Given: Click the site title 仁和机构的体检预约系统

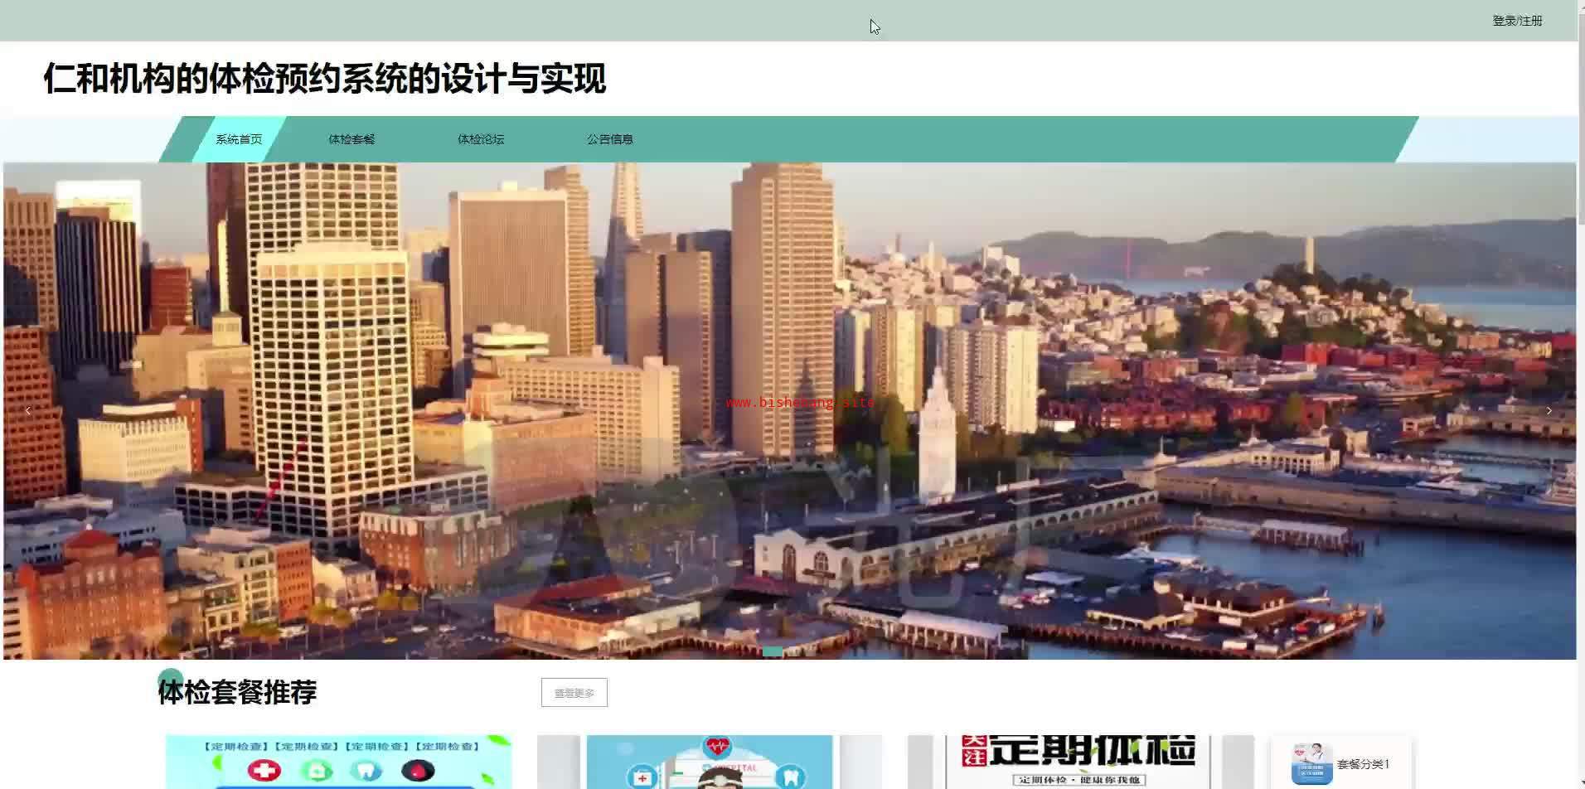Looking at the screenshot, I should [324, 80].
